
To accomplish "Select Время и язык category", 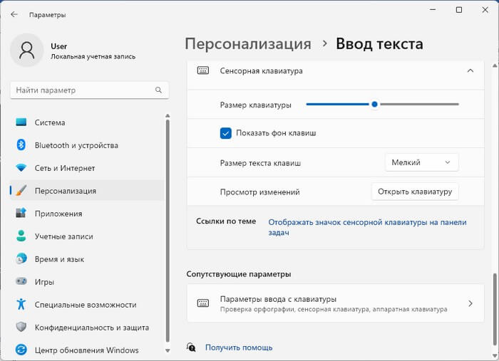I will click(87, 259).
